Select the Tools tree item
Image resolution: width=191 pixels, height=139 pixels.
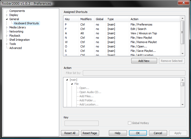pos(13,44)
